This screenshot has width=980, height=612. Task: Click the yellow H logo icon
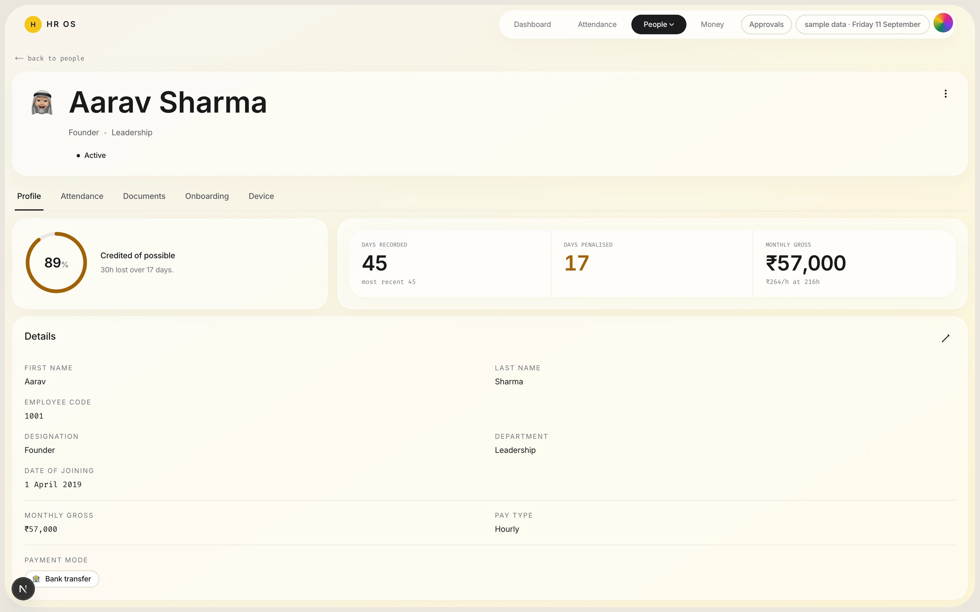33,24
